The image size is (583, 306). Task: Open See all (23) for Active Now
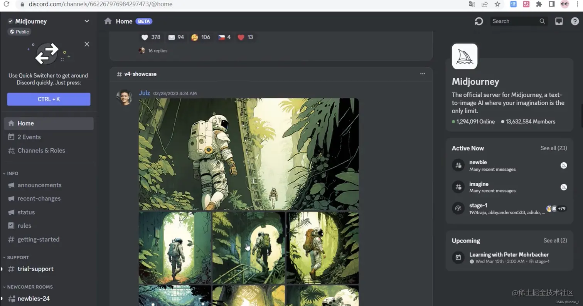pyautogui.click(x=554, y=148)
